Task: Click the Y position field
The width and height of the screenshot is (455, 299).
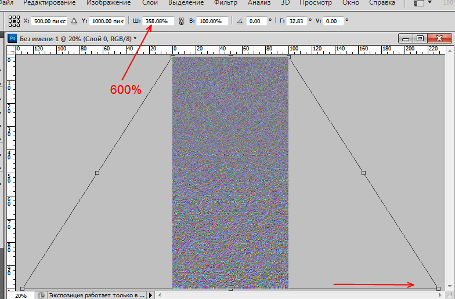Action: point(107,21)
